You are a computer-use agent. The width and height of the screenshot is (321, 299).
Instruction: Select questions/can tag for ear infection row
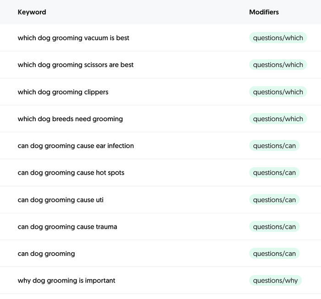274,146
